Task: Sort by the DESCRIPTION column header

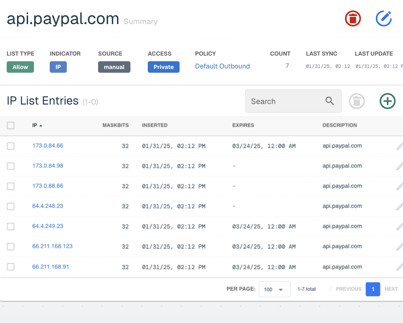Action: tap(340, 125)
